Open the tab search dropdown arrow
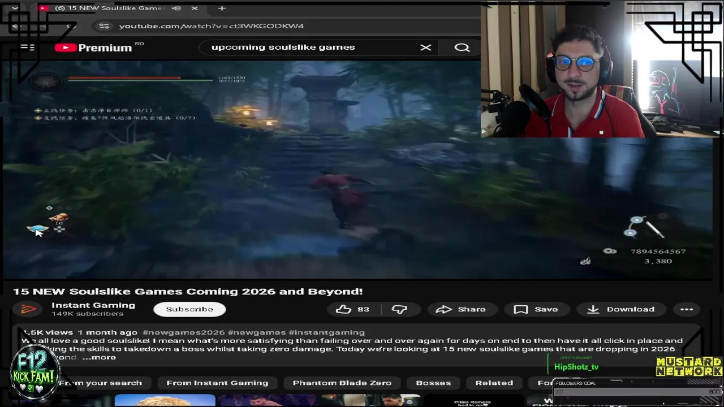This screenshot has height=407, width=724. pos(15,8)
